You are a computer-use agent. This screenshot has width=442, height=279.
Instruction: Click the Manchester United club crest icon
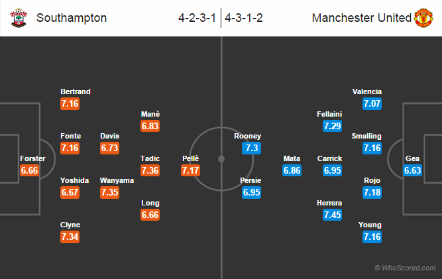(x=423, y=18)
